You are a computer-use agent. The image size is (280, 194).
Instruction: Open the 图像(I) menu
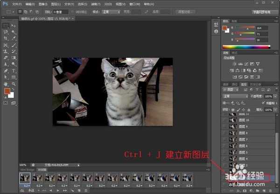44,3
